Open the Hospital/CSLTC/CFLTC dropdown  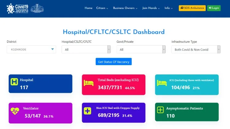click(x=86, y=49)
